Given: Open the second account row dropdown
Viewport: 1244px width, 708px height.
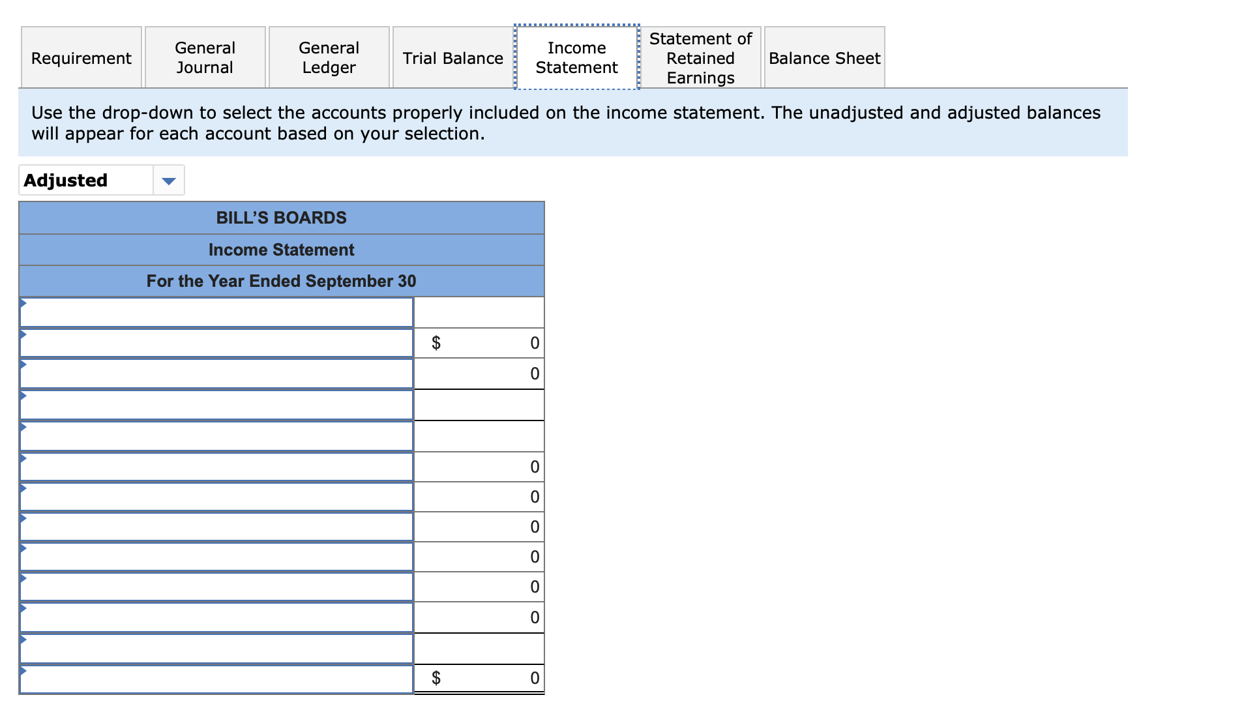Looking at the screenshot, I should tap(216, 342).
